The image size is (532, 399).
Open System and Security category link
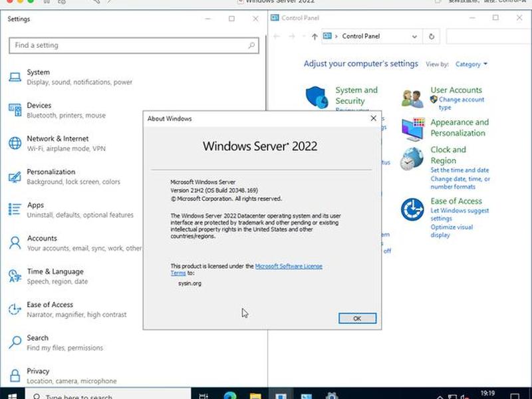pyautogui.click(x=356, y=95)
